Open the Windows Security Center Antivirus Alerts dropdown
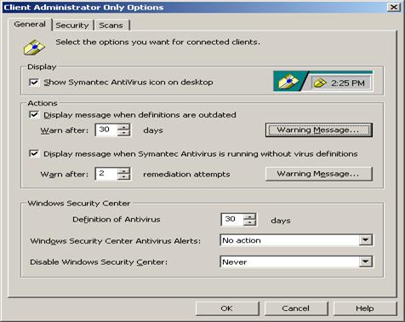 [x=366, y=240]
